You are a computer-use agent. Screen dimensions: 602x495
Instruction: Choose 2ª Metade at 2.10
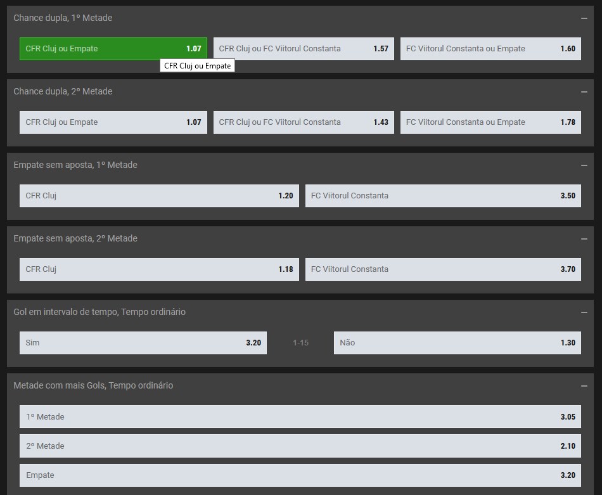300,446
